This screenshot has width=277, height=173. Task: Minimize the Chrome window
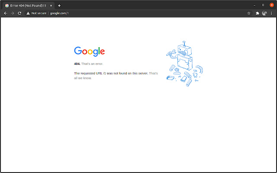tap(254, 5)
